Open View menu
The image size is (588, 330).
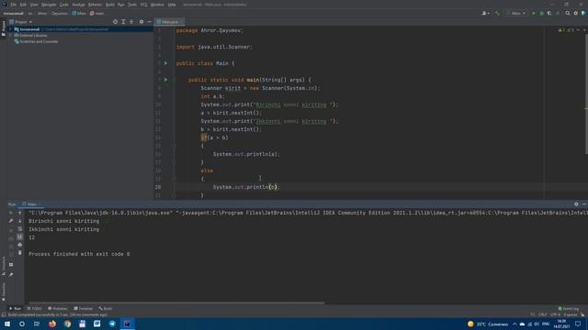(x=34, y=5)
